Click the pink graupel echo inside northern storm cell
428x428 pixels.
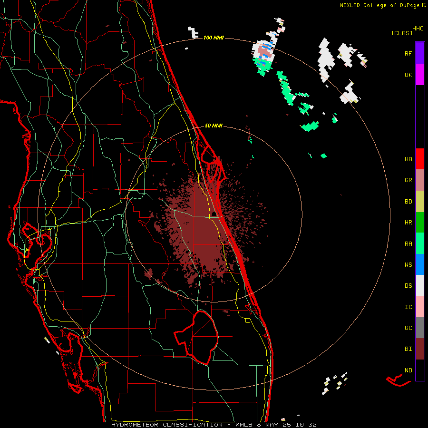(265, 52)
